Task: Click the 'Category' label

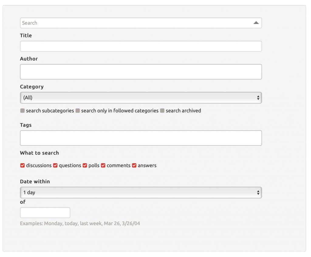Action: tap(32, 87)
